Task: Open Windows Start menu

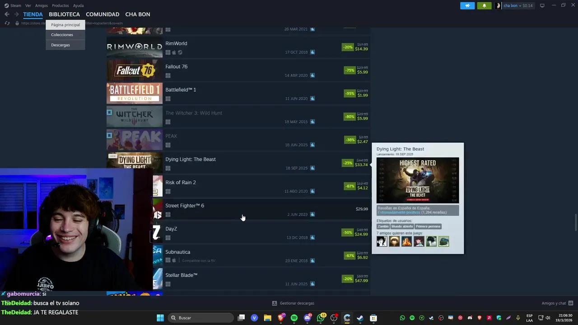Action: 160,318
